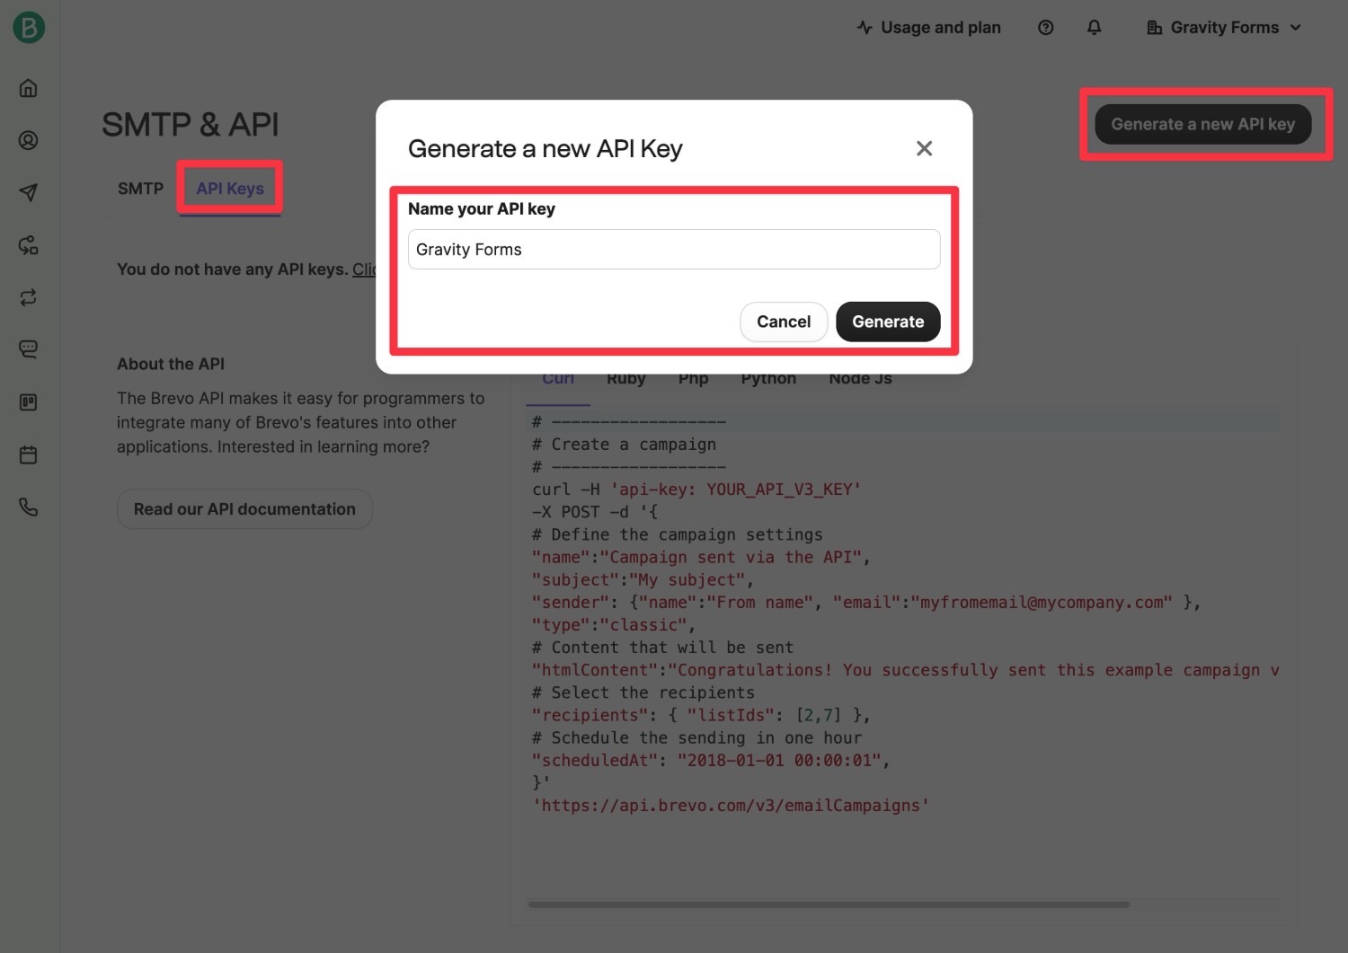
Task: Click the "subject":"My subject" code line
Action: click(x=643, y=580)
